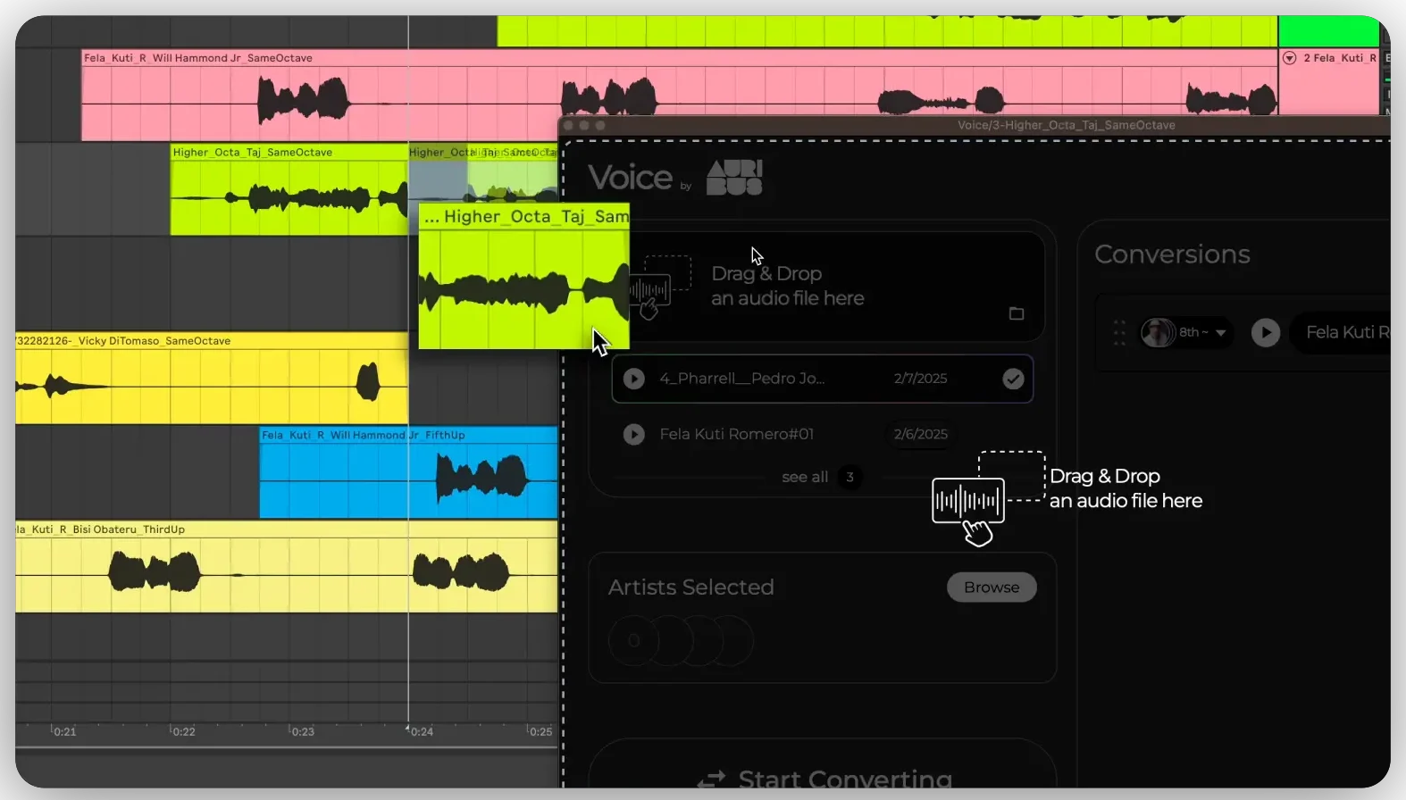Play the Fela Kuti Romero#01 audio file
1406x800 pixels.
click(634, 434)
